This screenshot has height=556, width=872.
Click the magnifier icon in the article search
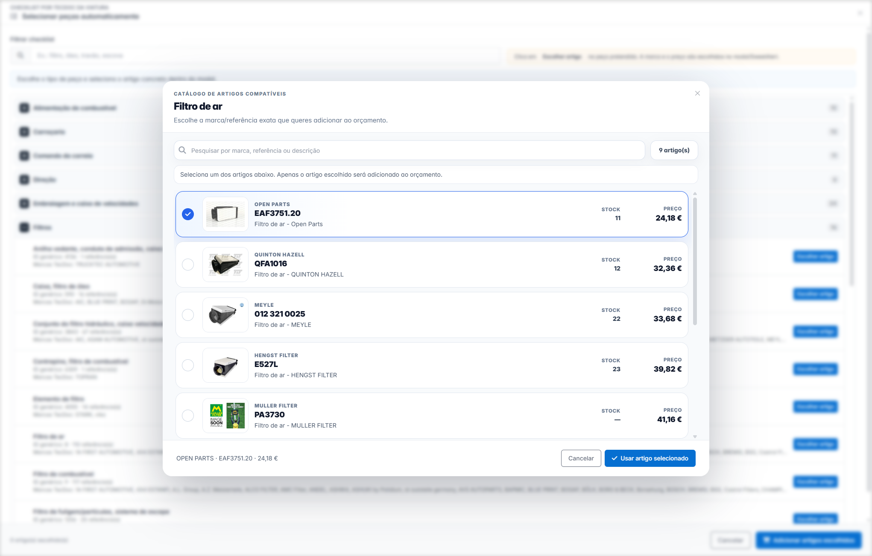click(x=182, y=150)
